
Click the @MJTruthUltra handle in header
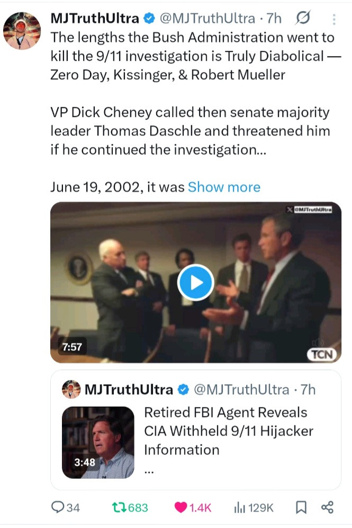click(x=206, y=19)
